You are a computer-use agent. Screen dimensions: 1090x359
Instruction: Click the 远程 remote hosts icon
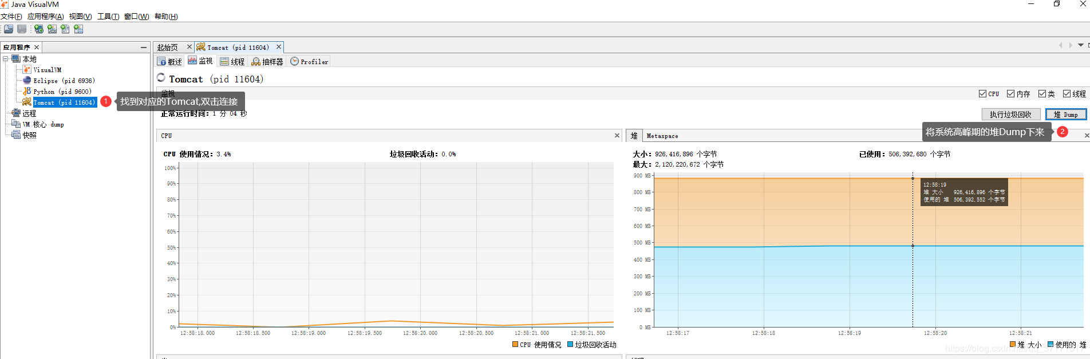tap(16, 113)
